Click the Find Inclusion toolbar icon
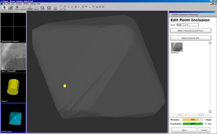The image size is (217, 134). 11,8
